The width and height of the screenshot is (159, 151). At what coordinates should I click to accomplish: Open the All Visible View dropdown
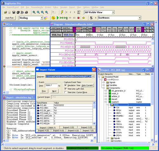113,12
